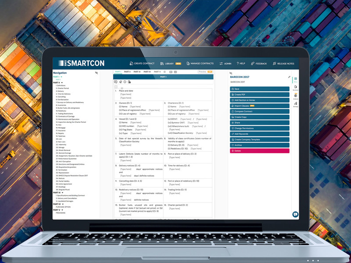
Task: Expand PART V in the navigation tree
Action: 62,210
